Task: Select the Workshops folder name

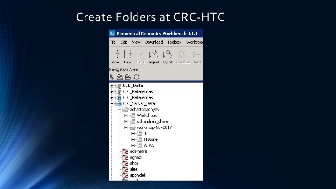Action: pyautogui.click(x=147, y=115)
